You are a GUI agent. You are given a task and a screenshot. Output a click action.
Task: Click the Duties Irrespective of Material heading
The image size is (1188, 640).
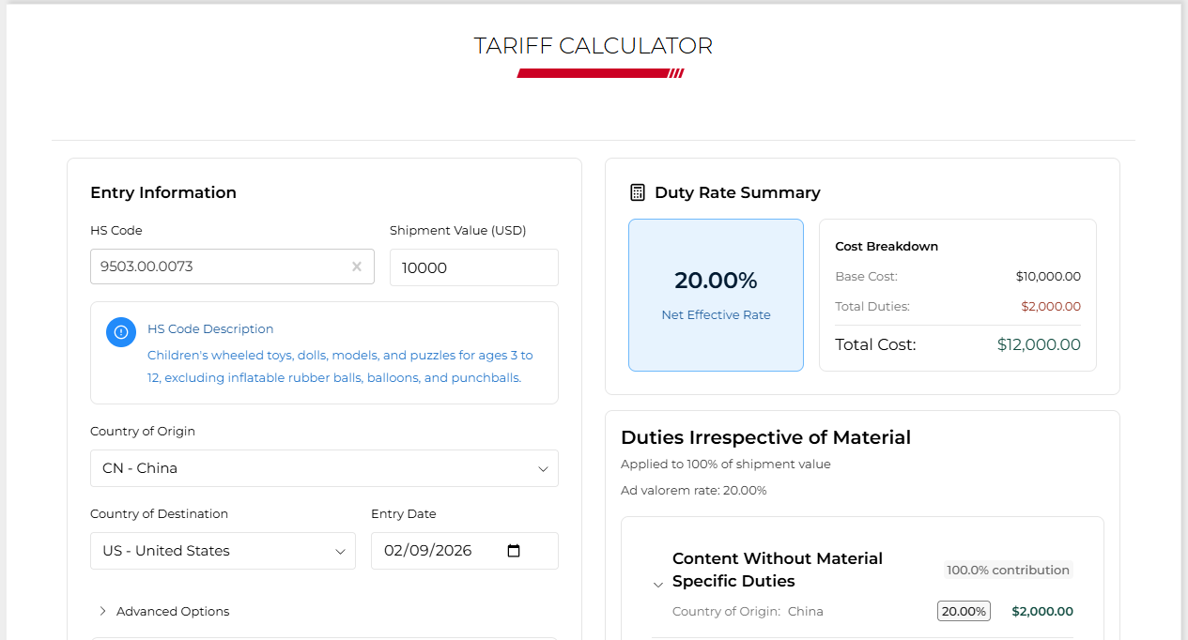point(765,437)
